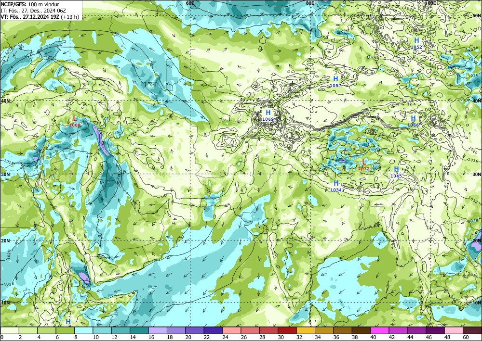Select the yellow 32–34 legend swatch
Viewport: 482px width, 341px height.
pyautogui.click(x=306, y=330)
